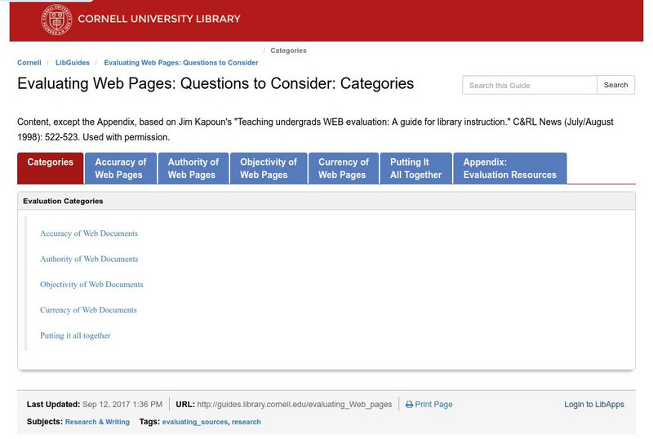The width and height of the screenshot is (653, 439).
Task: Open the Cornell University Library header title
Action: 159,19
